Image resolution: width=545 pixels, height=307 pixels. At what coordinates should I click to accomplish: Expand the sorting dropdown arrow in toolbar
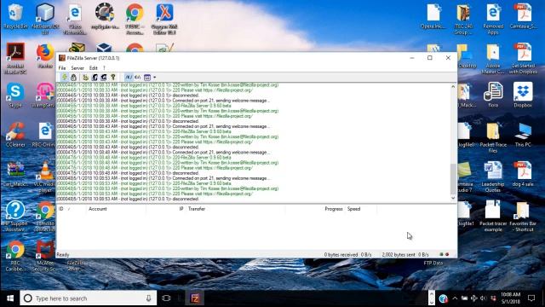pyautogui.click(x=155, y=78)
